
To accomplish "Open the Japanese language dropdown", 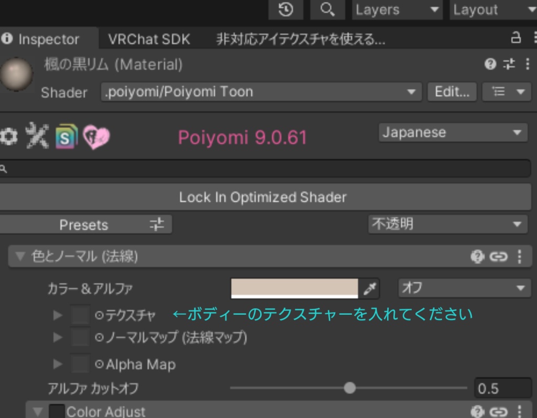I will coord(452,132).
